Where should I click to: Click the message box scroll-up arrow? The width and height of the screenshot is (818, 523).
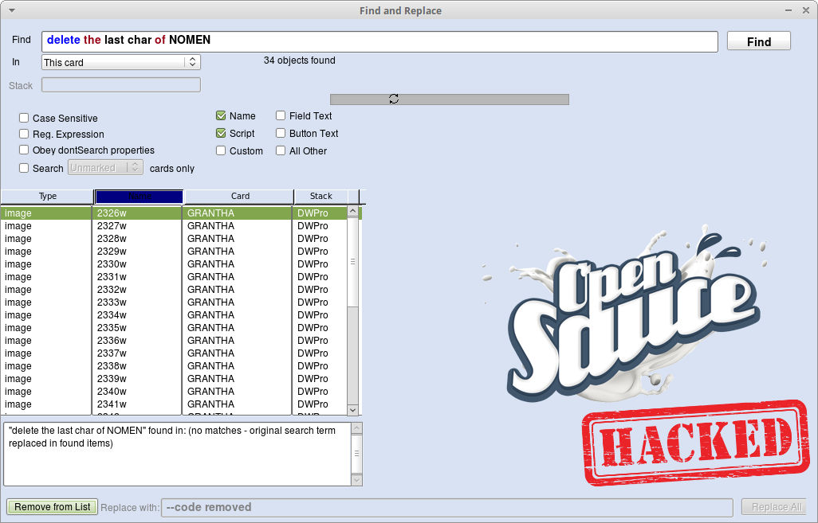coord(356,428)
